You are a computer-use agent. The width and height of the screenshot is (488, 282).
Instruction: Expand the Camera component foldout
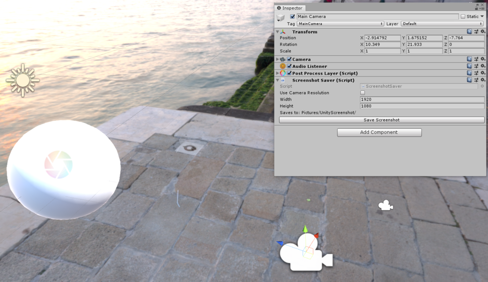click(x=276, y=59)
